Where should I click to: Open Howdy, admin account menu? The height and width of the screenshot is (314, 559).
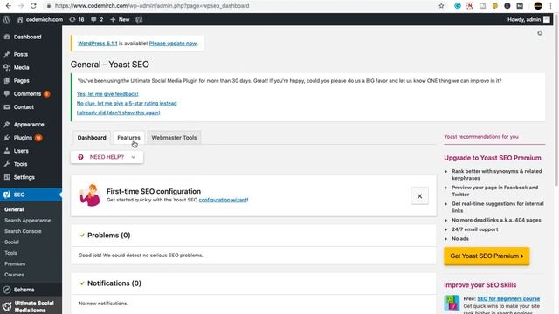(528, 19)
